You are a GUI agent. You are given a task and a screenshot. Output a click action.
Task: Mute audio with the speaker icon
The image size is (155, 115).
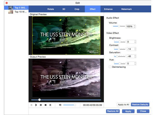(x=60, y=105)
